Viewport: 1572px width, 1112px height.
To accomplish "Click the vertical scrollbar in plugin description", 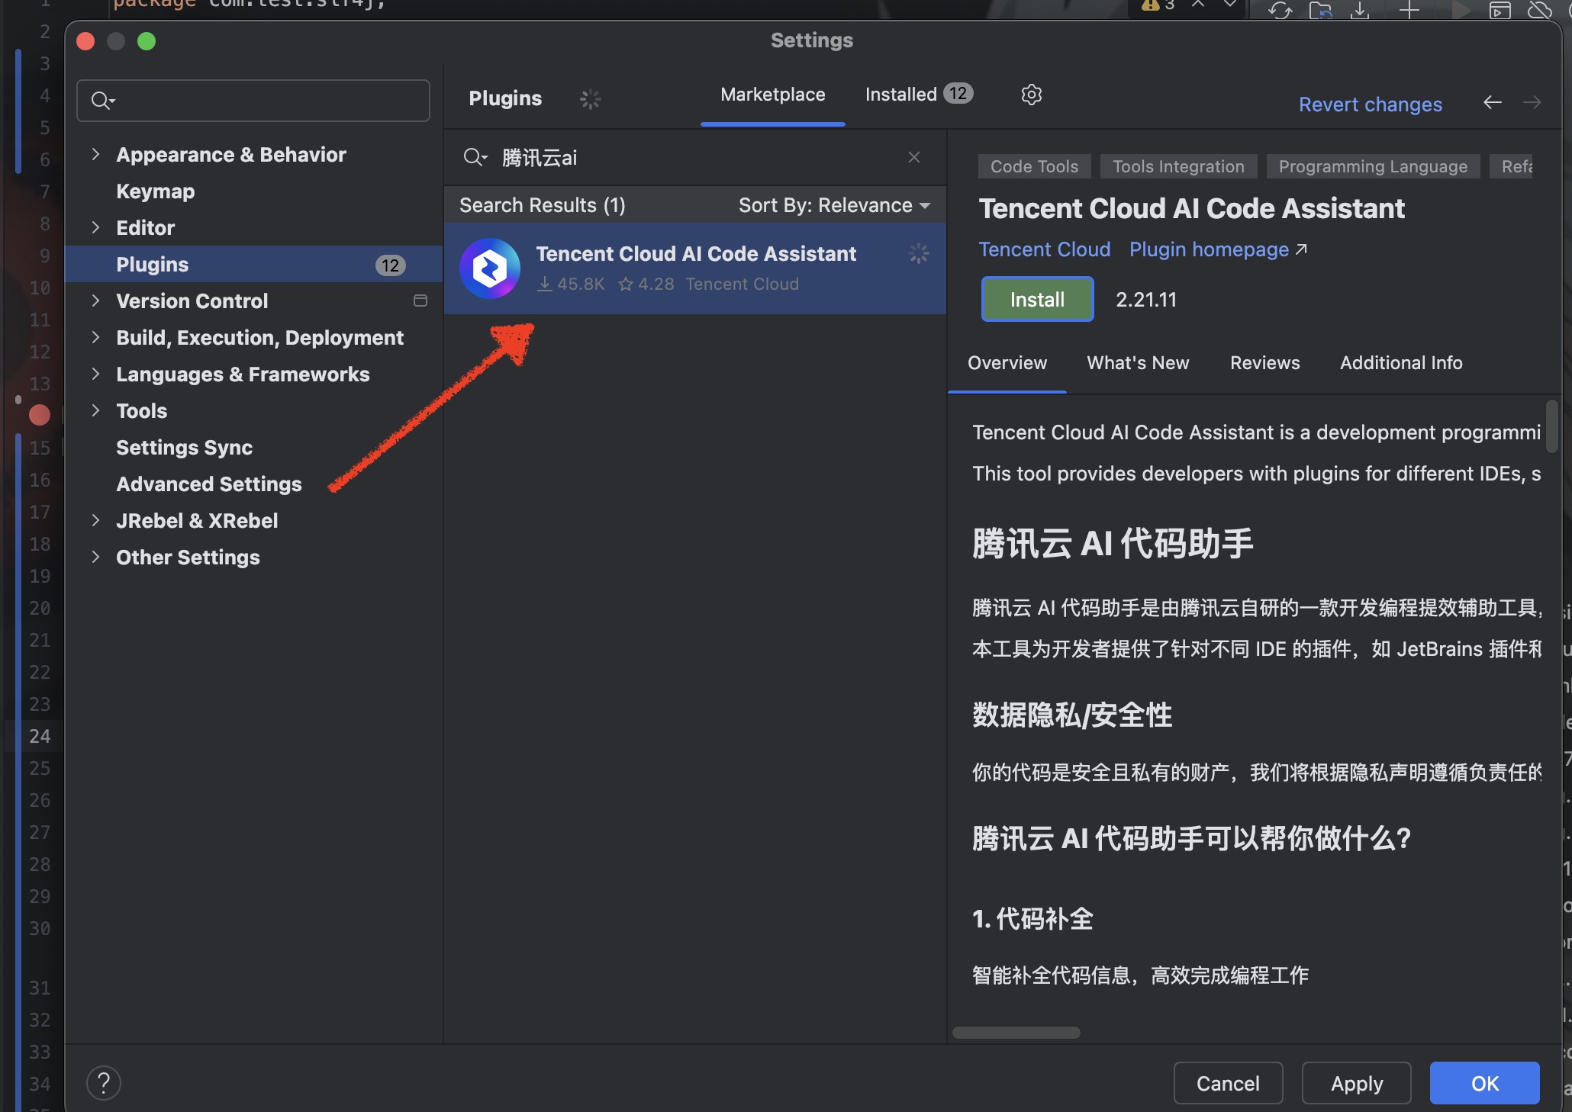I will 1551,426.
